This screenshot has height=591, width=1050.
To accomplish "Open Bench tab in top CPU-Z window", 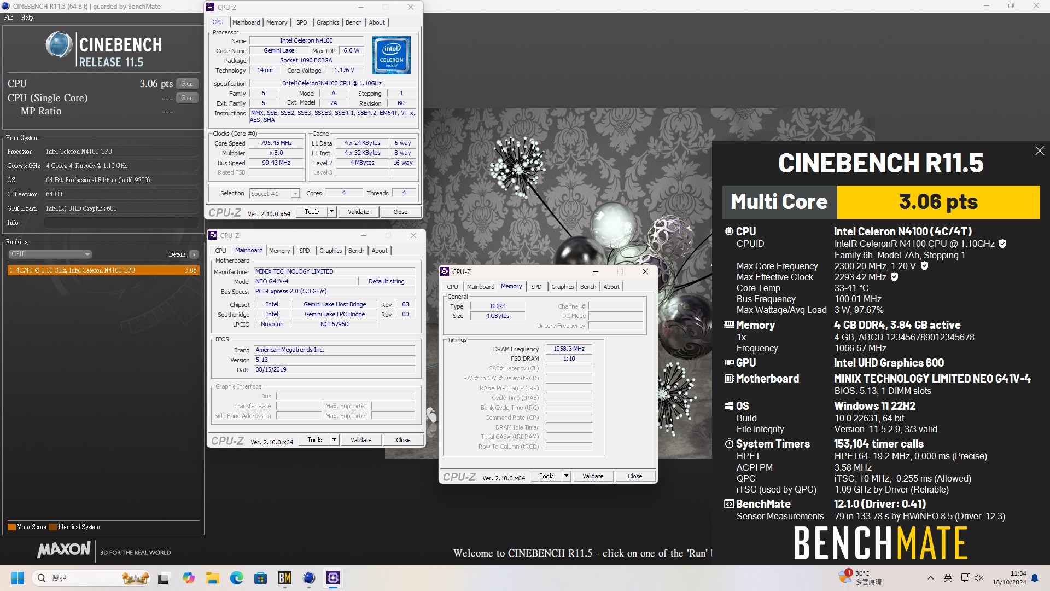I will pos(354,22).
